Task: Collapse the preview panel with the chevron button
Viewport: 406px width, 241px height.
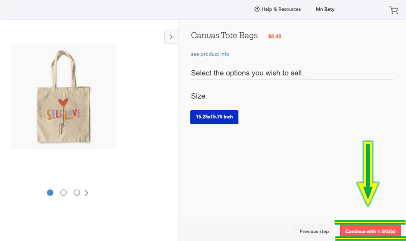Action: coord(171,37)
